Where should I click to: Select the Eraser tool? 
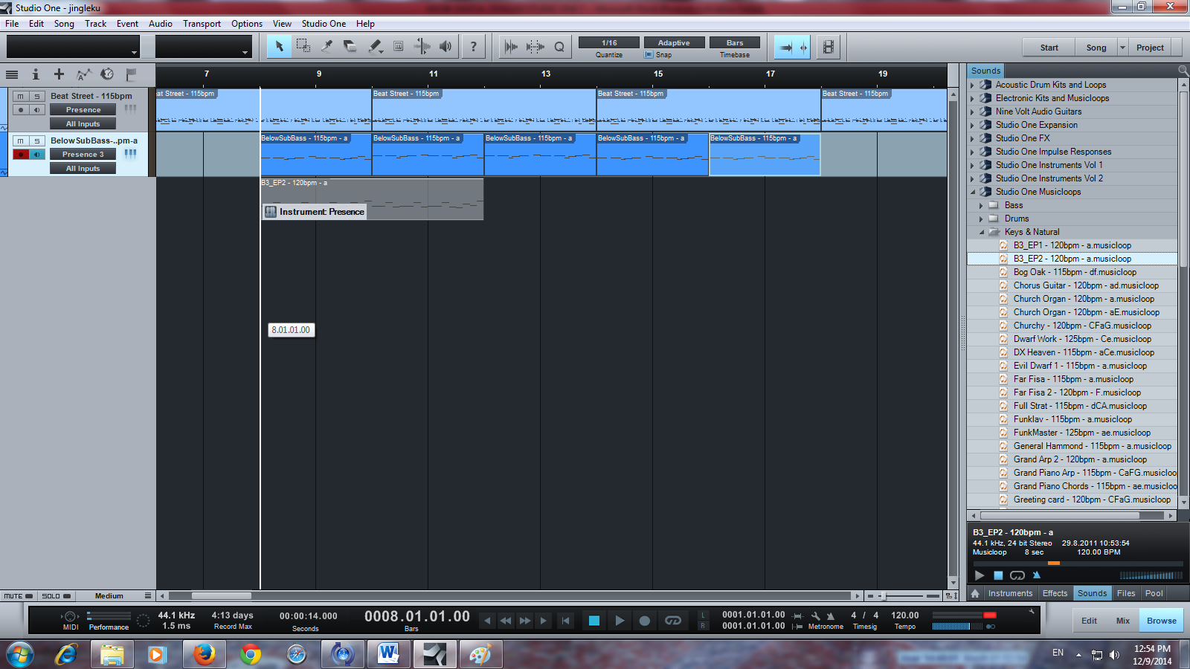pos(350,47)
